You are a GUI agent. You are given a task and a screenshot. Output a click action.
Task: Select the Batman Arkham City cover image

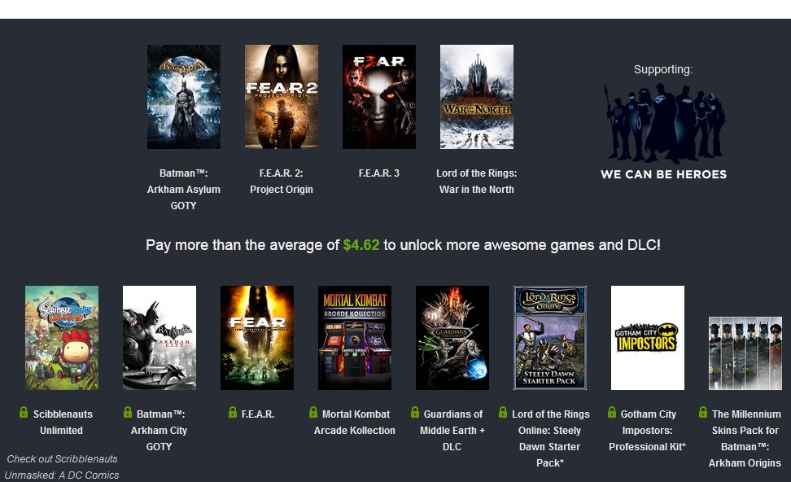pos(160,338)
